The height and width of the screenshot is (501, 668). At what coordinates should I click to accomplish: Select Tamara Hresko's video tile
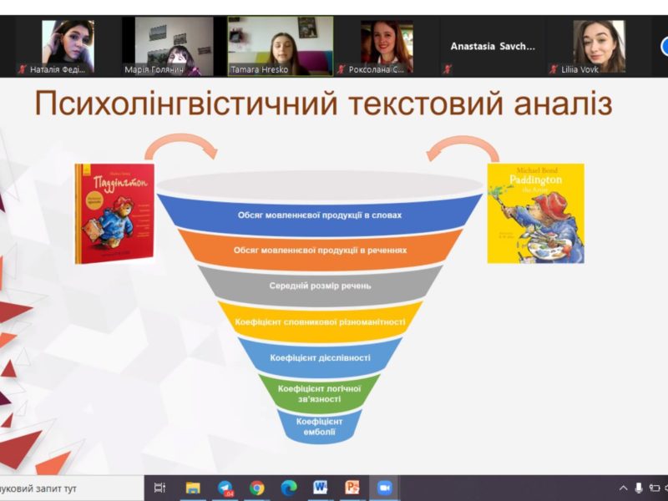280,46
